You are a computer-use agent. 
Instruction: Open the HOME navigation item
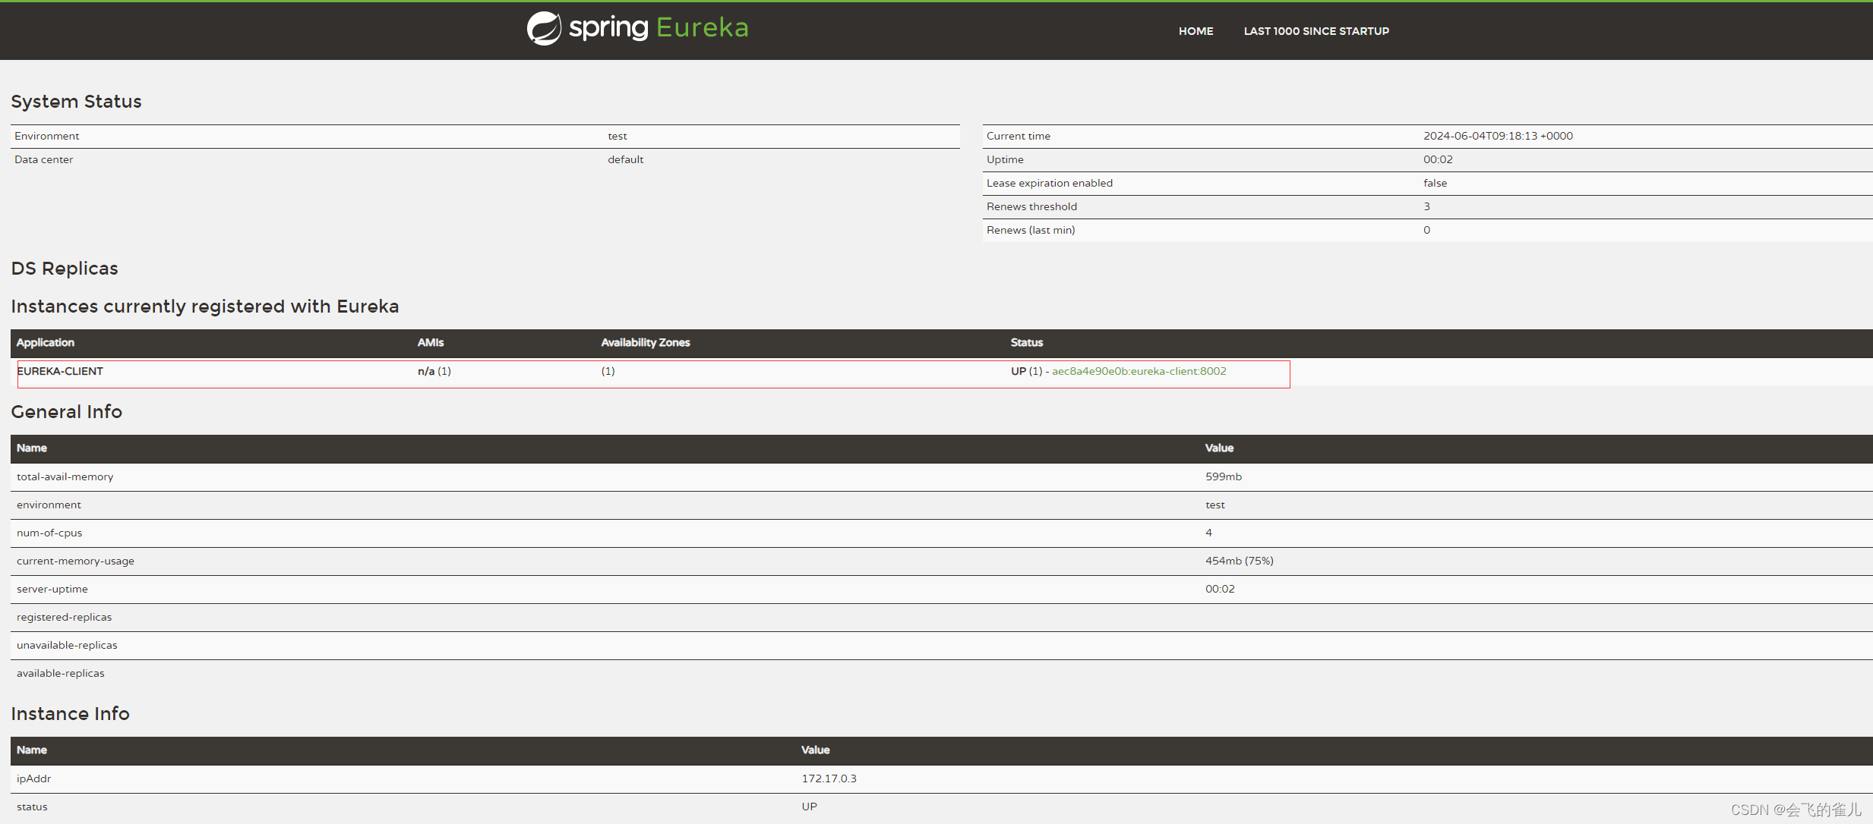tap(1195, 31)
